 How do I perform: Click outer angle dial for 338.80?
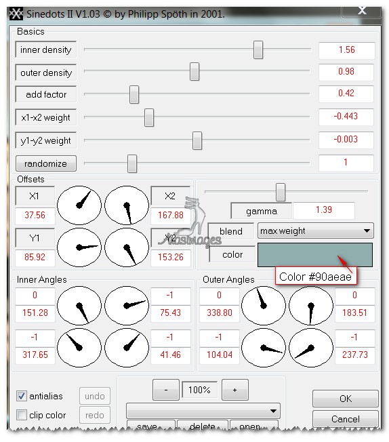pyautogui.click(x=264, y=306)
